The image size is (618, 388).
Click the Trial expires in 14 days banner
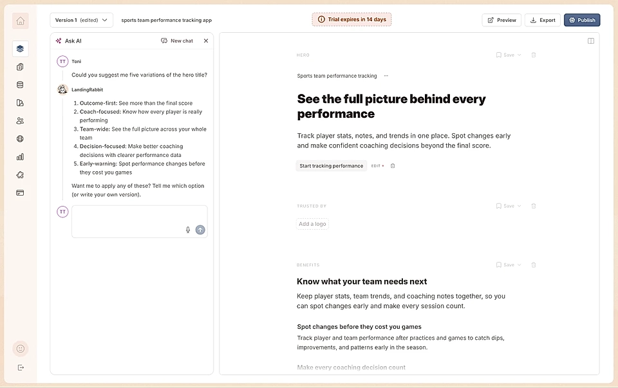point(351,19)
